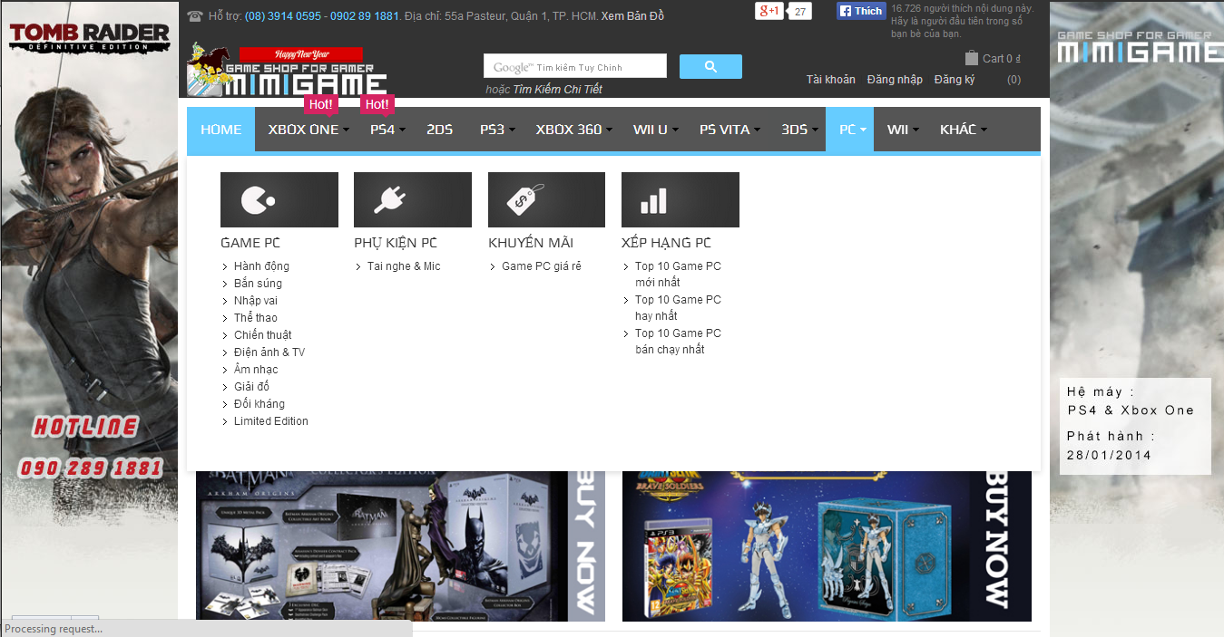Select Limited Edition category
The image size is (1224, 637).
tap(271, 421)
